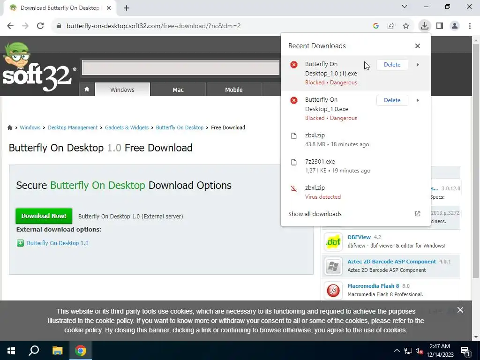Open the side panel icon
Image resolution: width=480 pixels, height=360 pixels.
pos(440,26)
